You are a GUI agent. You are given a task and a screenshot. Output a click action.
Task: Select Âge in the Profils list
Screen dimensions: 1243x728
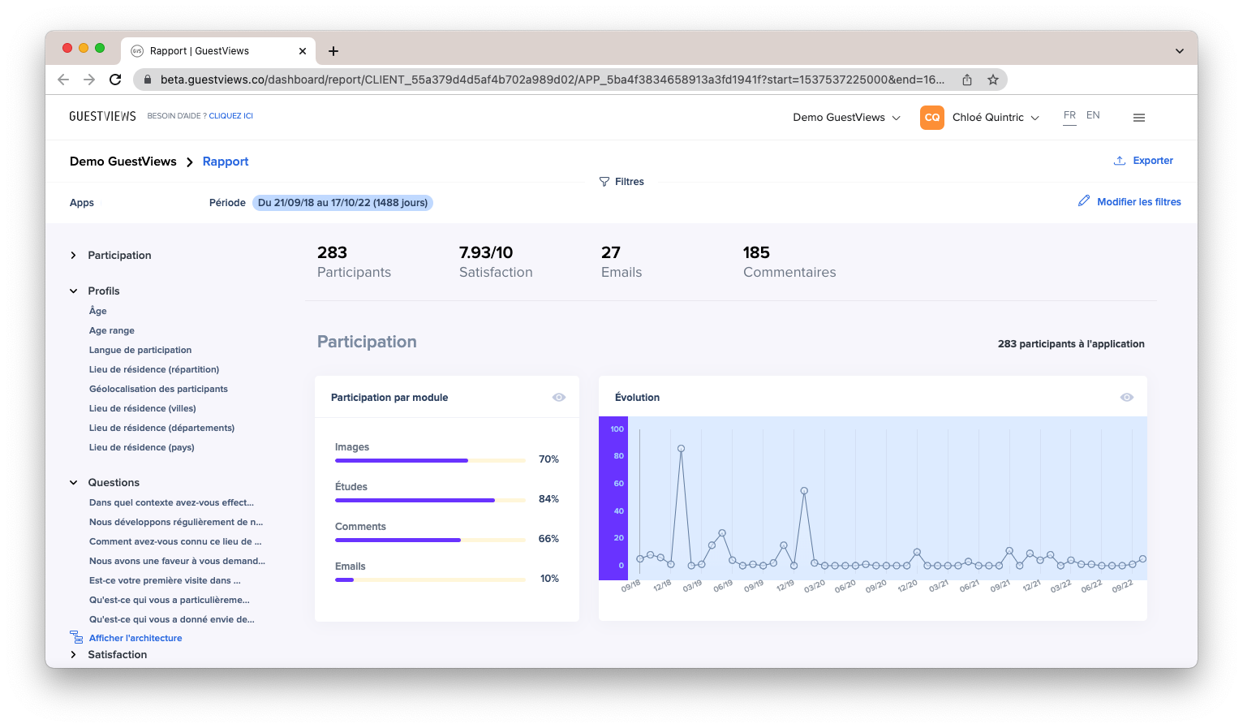click(98, 312)
